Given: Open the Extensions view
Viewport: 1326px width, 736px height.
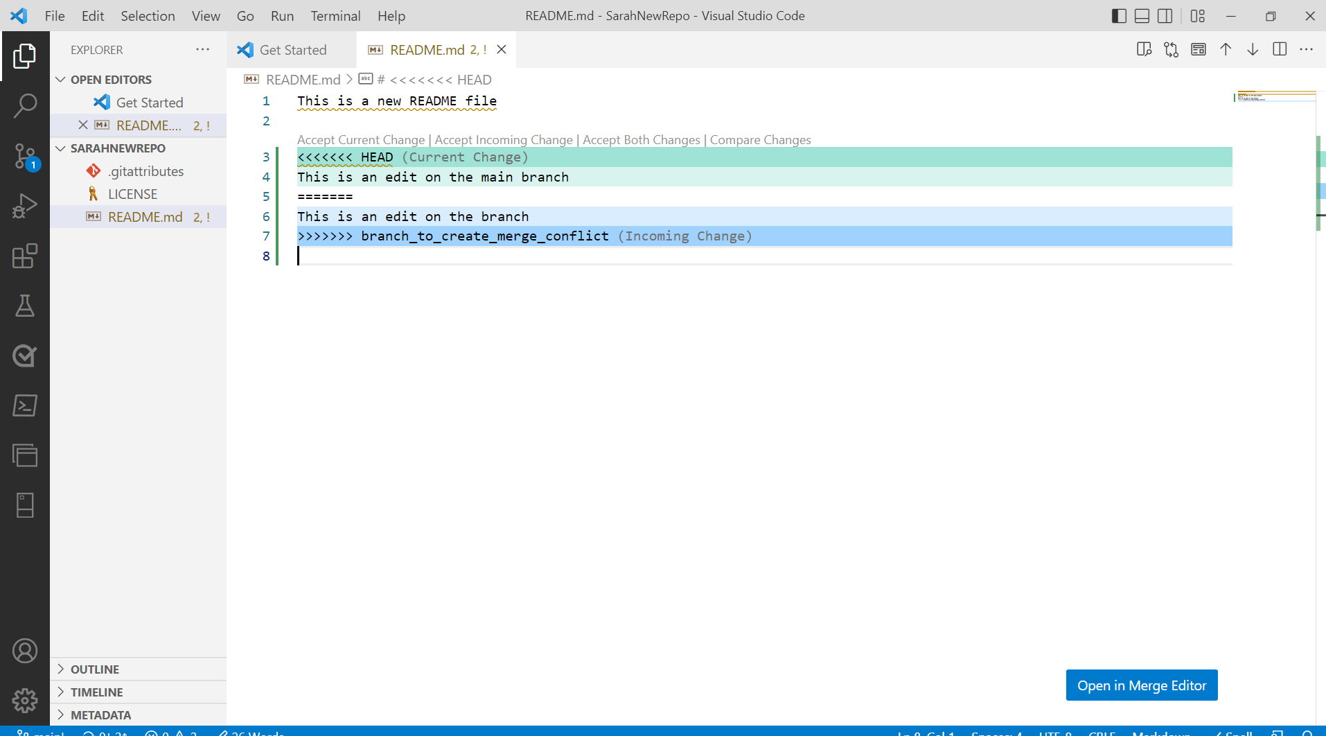Looking at the screenshot, I should pos(25,256).
